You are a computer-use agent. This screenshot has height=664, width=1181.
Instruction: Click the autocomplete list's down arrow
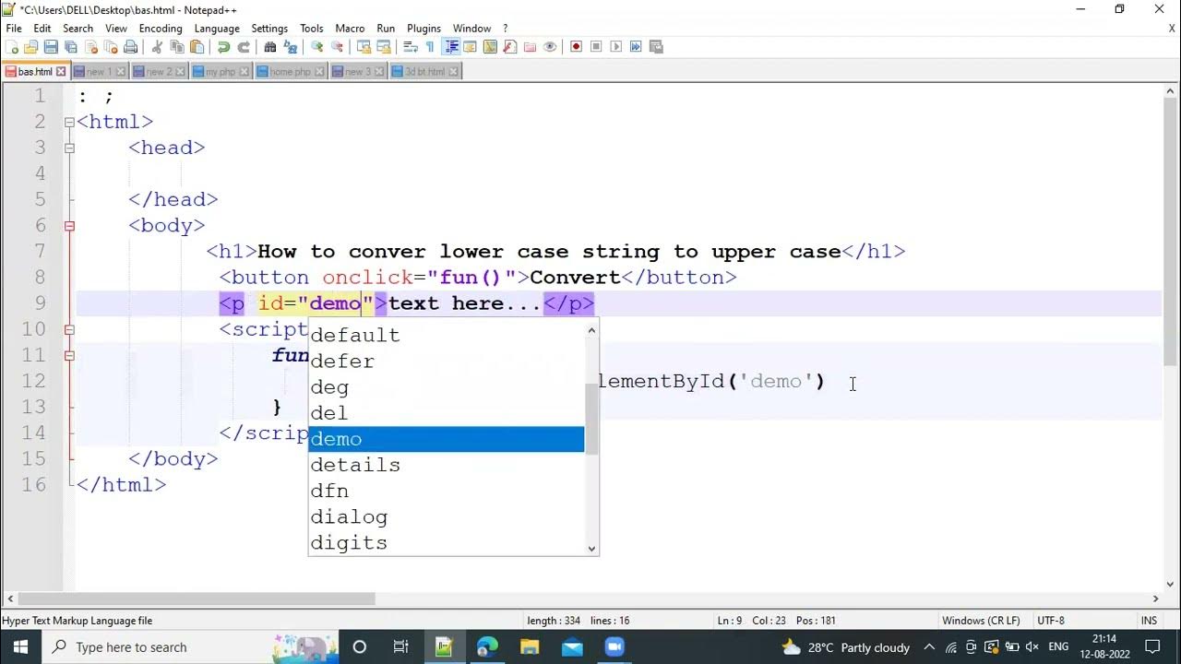pyautogui.click(x=592, y=548)
